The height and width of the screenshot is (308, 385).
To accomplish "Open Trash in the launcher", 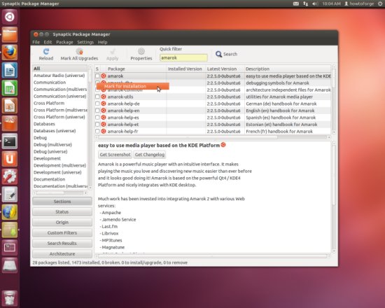I will click(10, 298).
